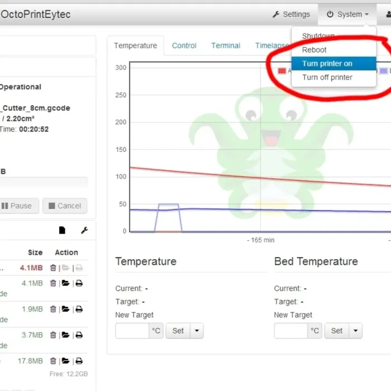This screenshot has width=391, height=391.
Task: Click the print progress bar
Action: click(x=44, y=182)
